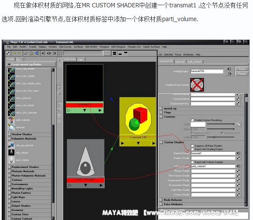Open the Create menu in menu bar
Viewport: 253px width, 220px height.
pyautogui.click(x=33, y=47)
